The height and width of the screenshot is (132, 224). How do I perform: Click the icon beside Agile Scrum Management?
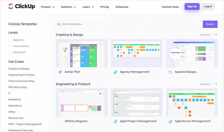(171, 121)
